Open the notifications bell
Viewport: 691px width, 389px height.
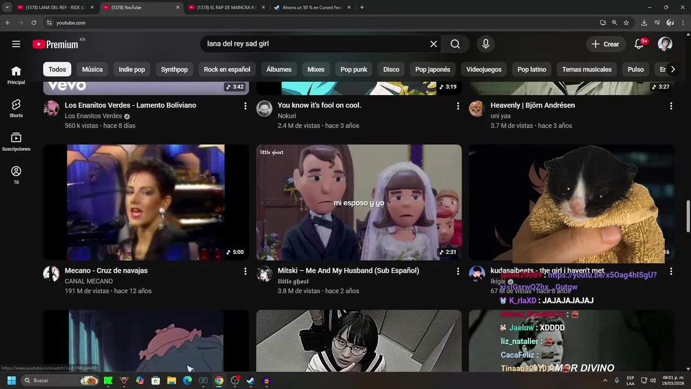639,44
